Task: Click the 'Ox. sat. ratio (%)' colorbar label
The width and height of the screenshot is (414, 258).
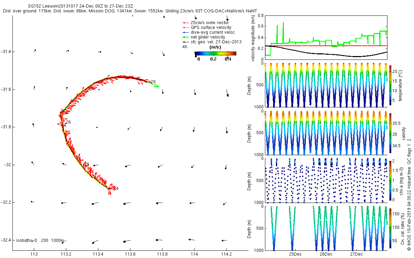Action: pyautogui.click(x=403, y=229)
